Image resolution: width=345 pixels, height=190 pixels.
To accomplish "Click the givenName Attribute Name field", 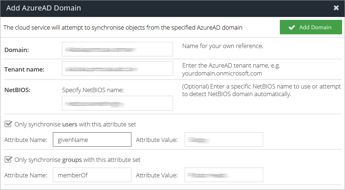I will pyautogui.click(x=92, y=139).
